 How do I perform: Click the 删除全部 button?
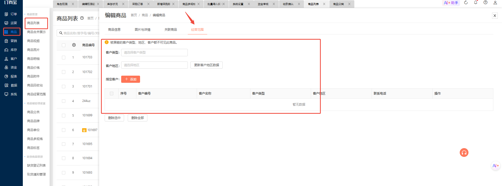(137, 118)
